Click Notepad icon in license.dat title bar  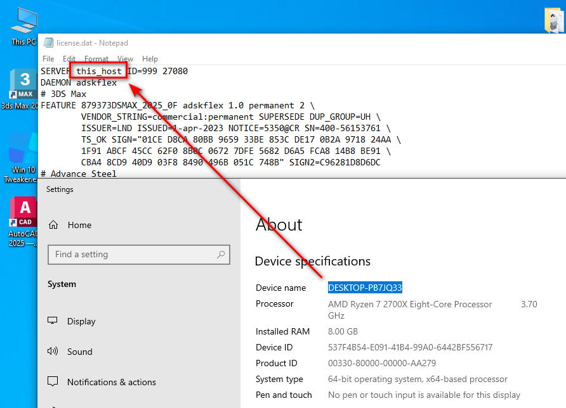(48, 43)
